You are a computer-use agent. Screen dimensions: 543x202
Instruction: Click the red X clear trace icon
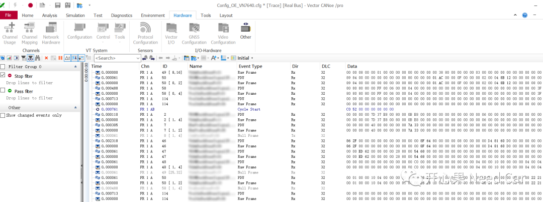click(46, 58)
